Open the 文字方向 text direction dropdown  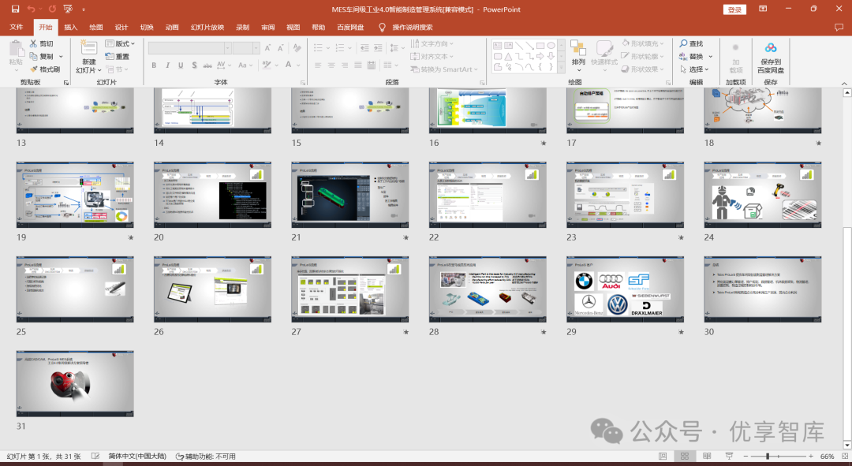(x=432, y=43)
